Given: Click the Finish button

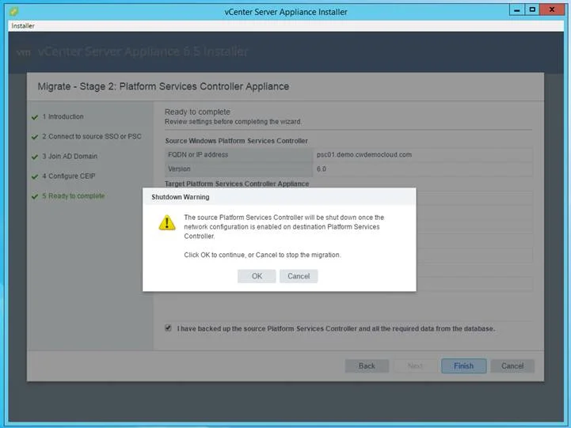Looking at the screenshot, I should coord(463,366).
